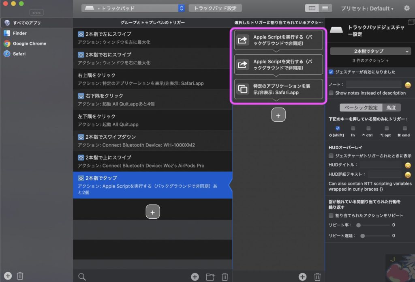Click inside the ノート input field
This screenshot has height=282, width=415.
tap(374, 85)
